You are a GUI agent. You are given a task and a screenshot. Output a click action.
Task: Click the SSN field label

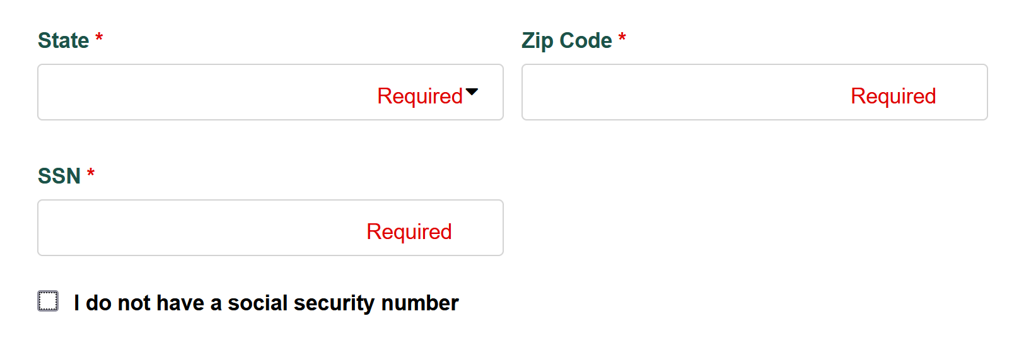click(x=59, y=176)
